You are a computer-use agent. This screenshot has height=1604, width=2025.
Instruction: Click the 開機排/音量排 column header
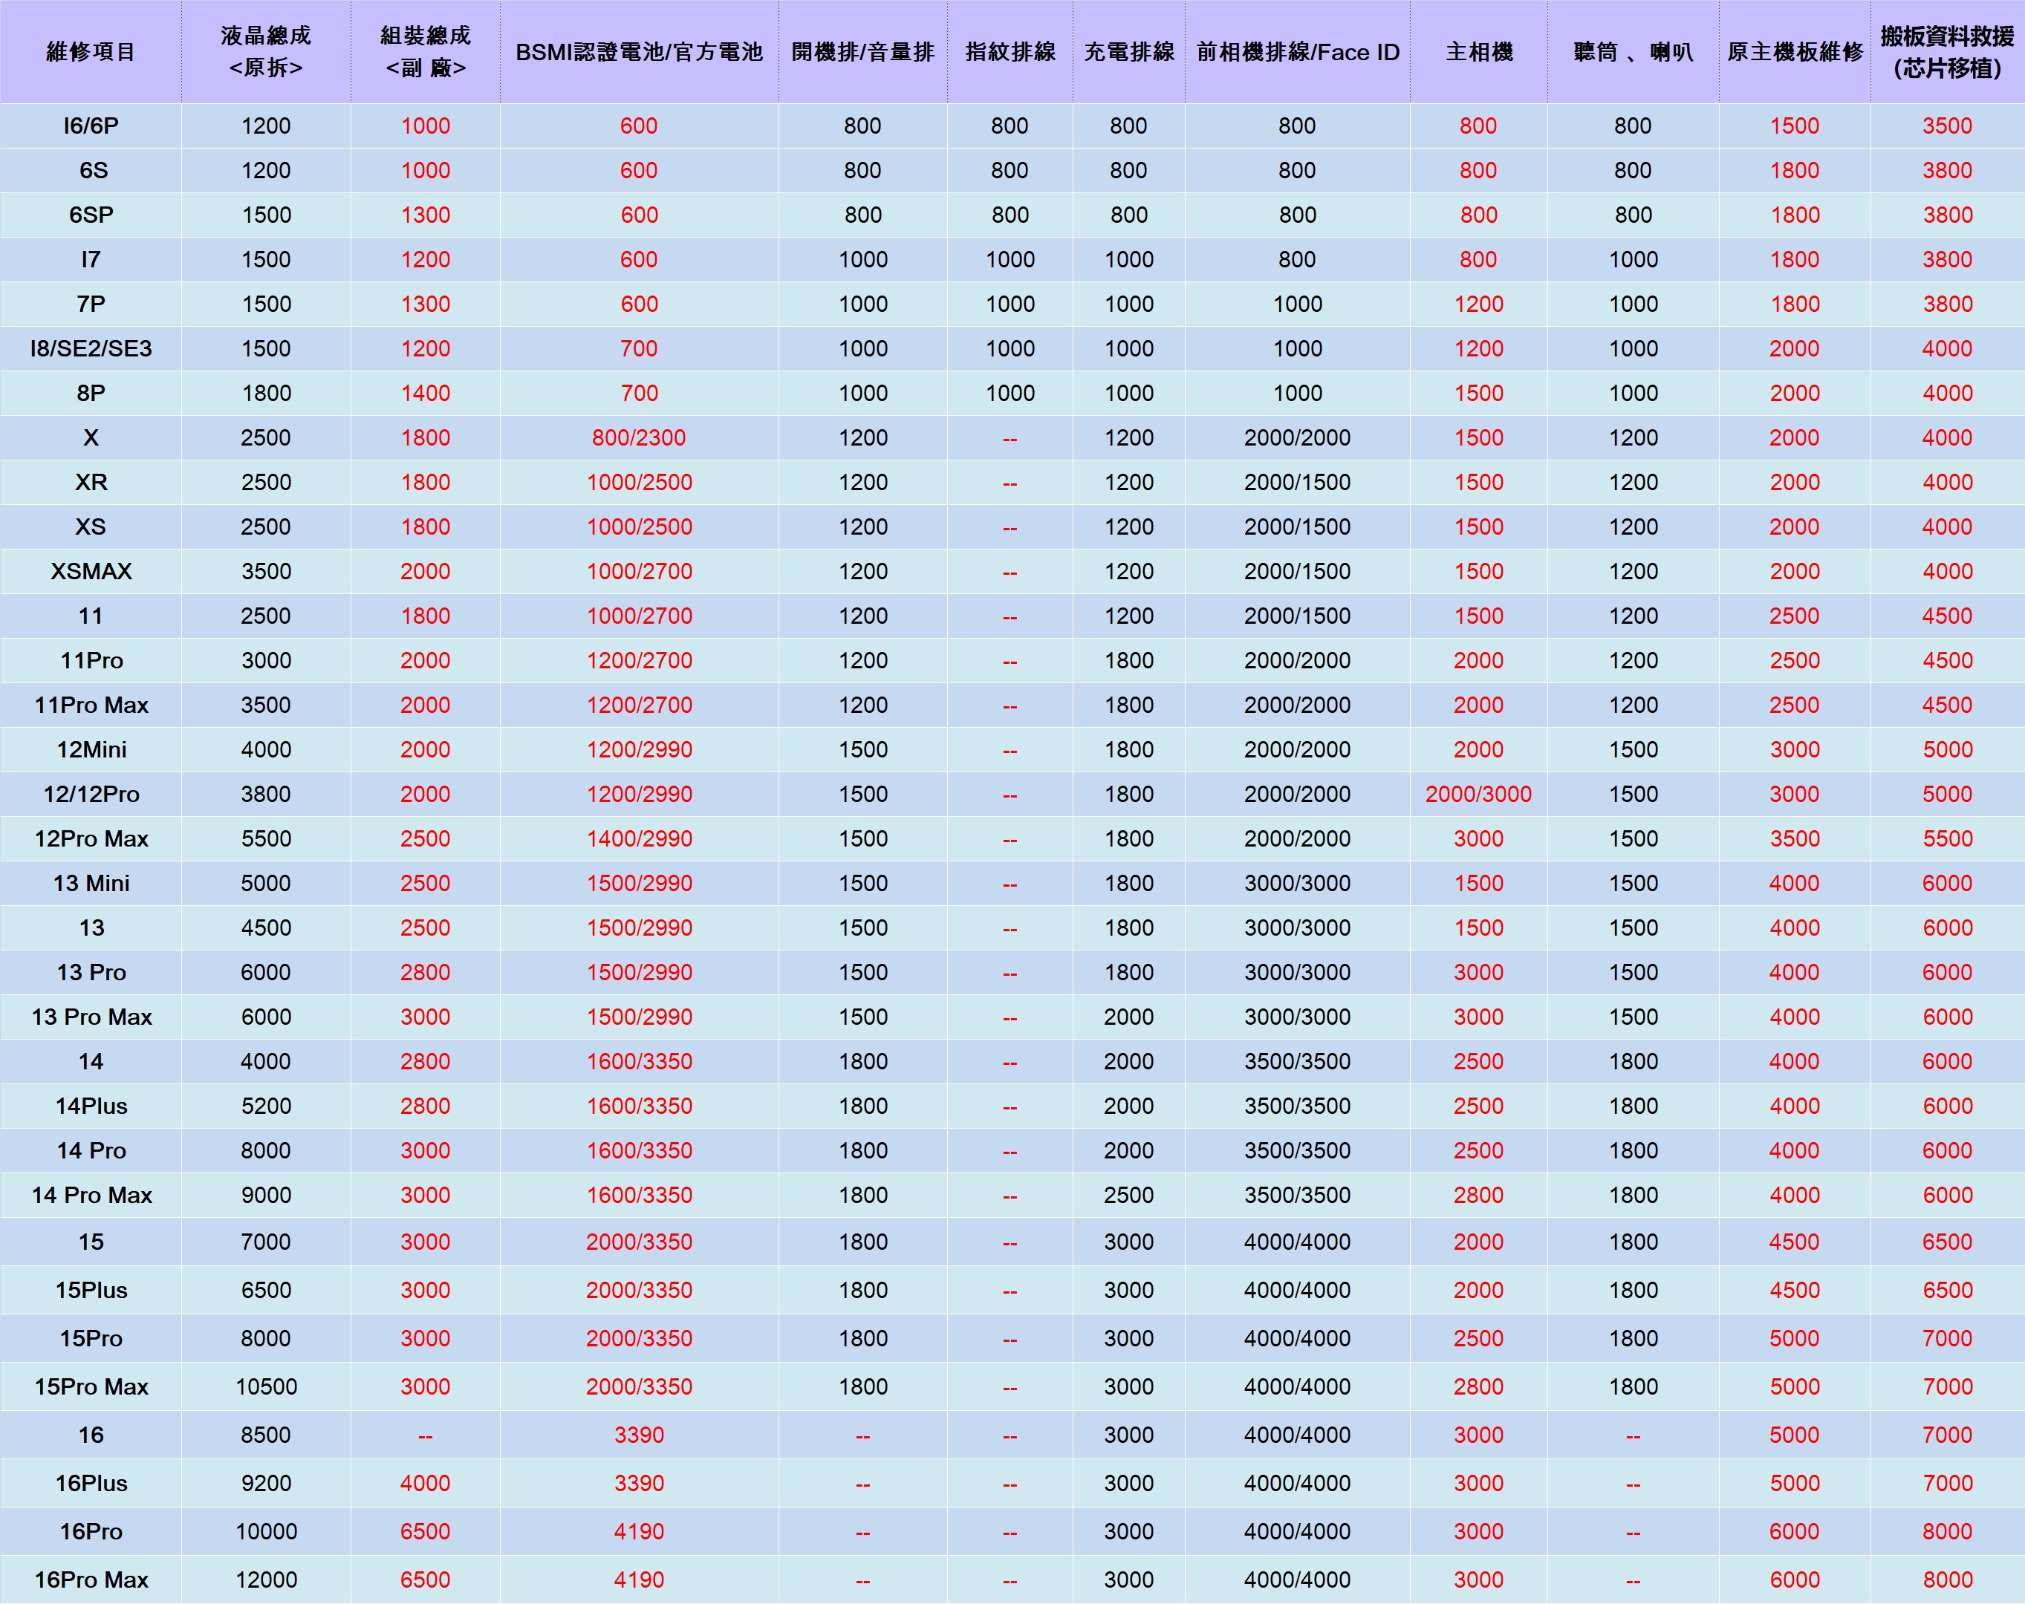tap(863, 52)
